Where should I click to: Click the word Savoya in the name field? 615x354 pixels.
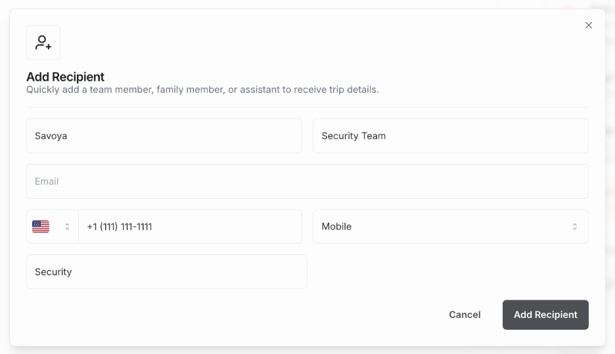click(x=51, y=136)
